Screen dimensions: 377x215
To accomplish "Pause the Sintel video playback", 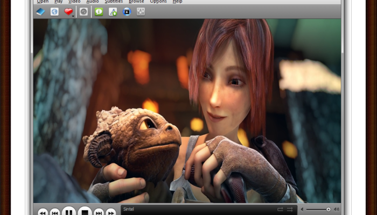I will [69, 212].
